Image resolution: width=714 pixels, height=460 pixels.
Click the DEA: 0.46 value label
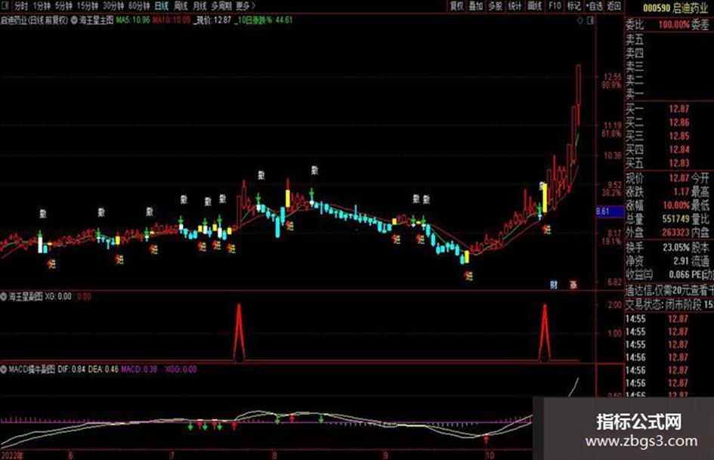pyautogui.click(x=104, y=369)
